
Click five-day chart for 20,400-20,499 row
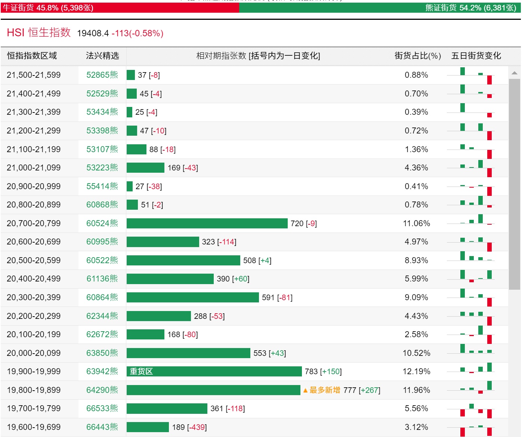[471, 277]
